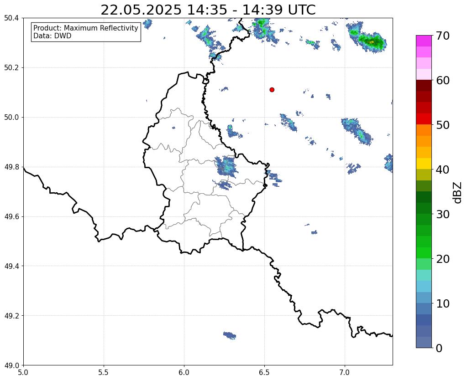Click the orange colorbar segment below 50
The height and width of the screenshot is (380, 467).
tap(424, 130)
